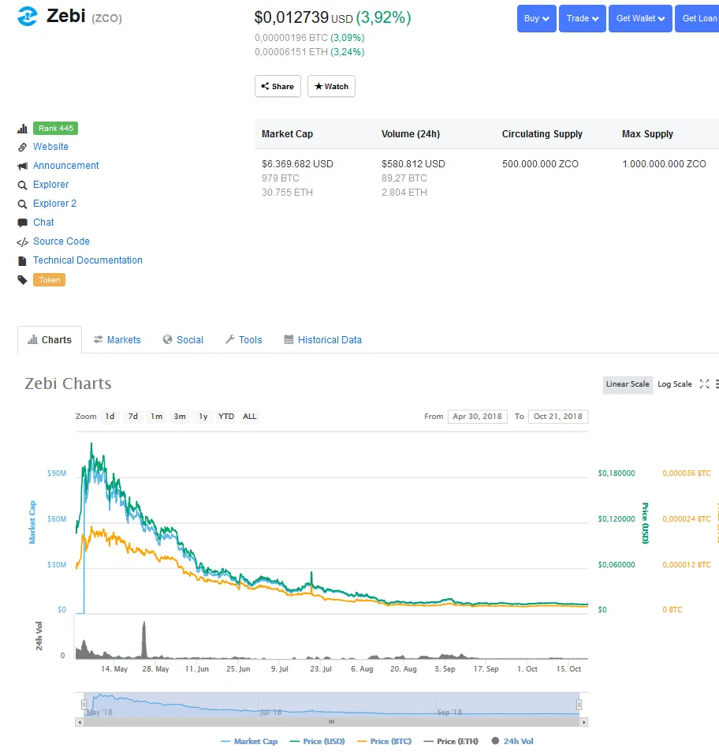Open the Technical Documentation link
Viewport: 719px width, 752px height.
click(x=88, y=260)
